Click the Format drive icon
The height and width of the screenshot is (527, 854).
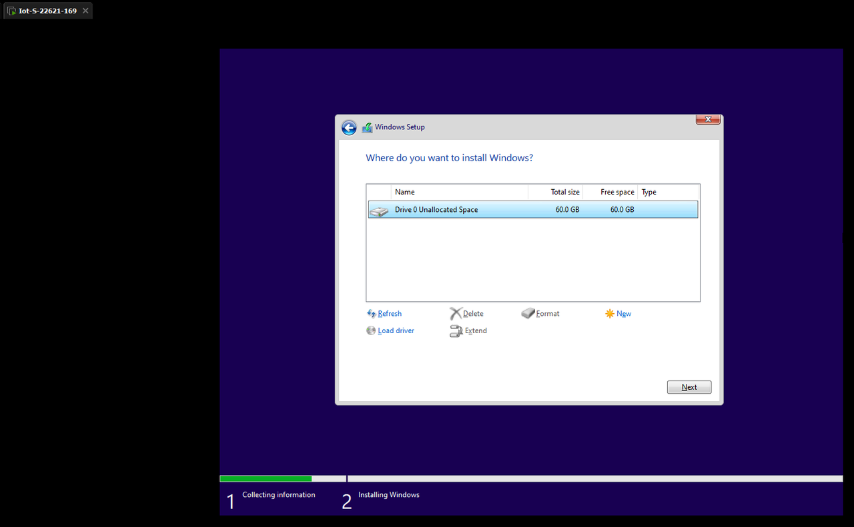[528, 314]
